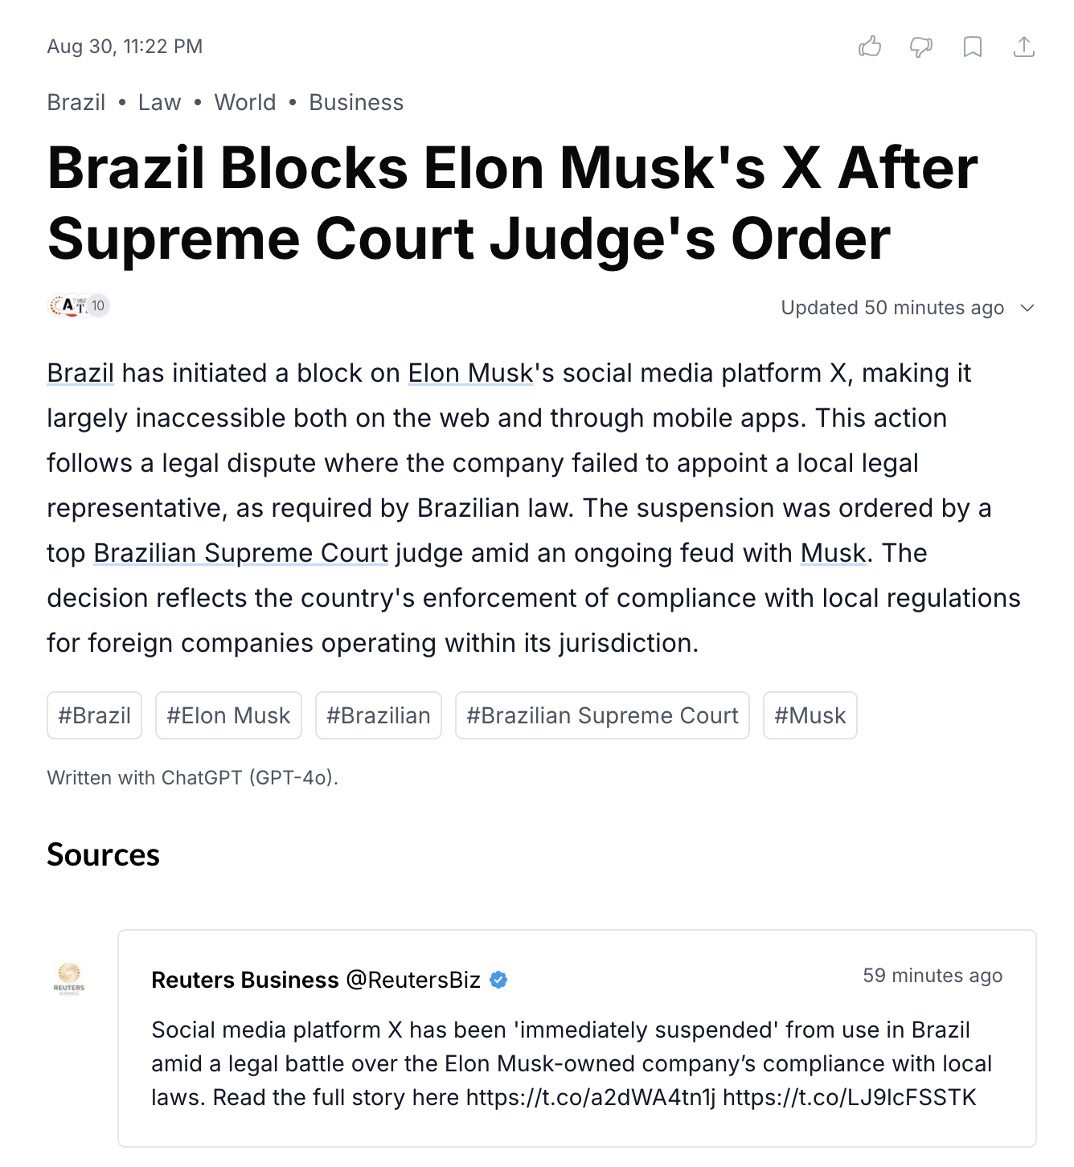Click the share upload icon
Screen dimensions: 1074x1167
[1024, 47]
